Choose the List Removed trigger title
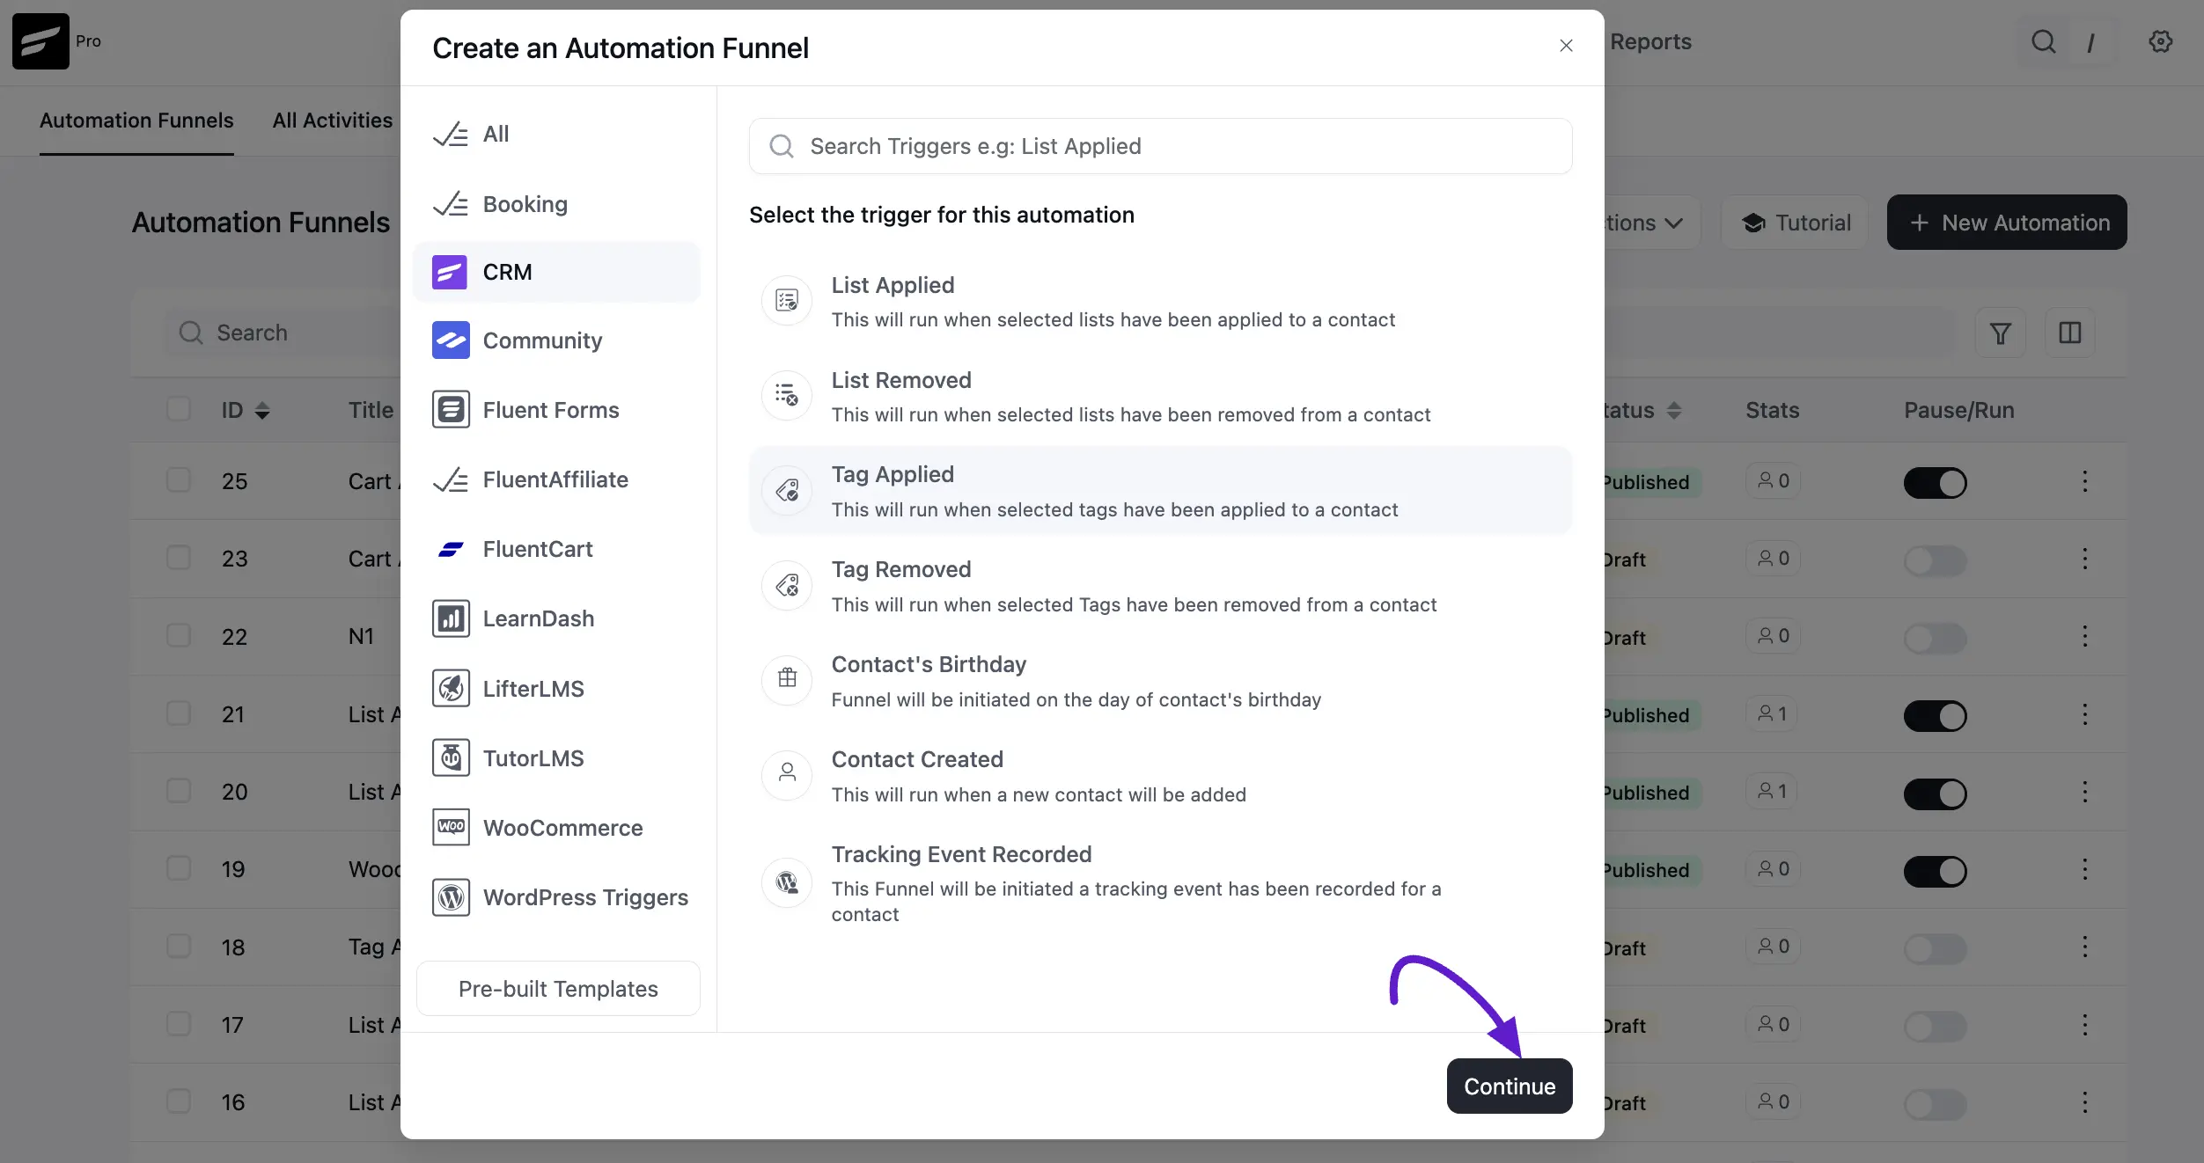Viewport: 2204px width, 1163px height. tap(901, 380)
